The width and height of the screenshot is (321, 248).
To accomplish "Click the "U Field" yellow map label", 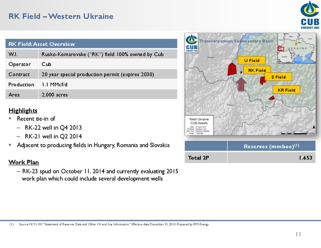I will point(252,60).
